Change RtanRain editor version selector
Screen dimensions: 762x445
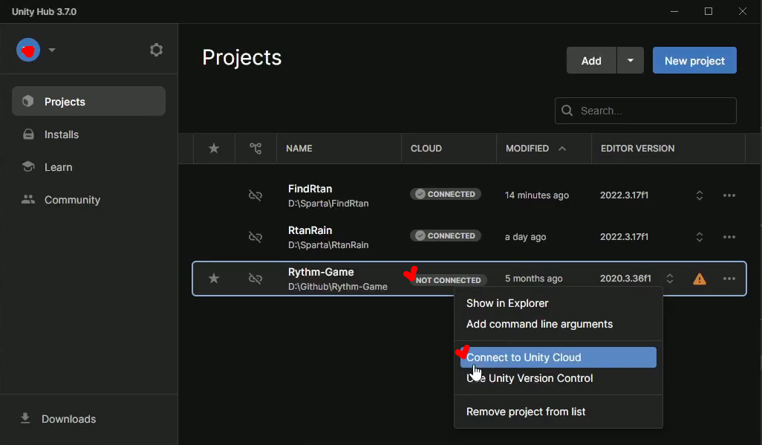point(700,237)
